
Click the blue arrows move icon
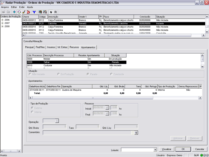14,12
